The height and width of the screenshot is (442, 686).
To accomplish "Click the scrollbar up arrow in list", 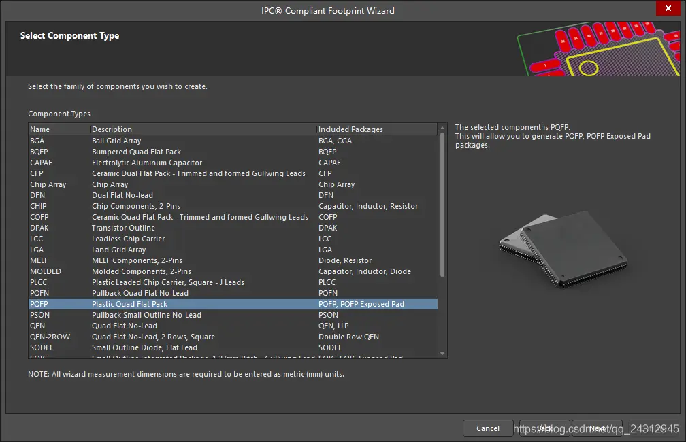I will coord(442,128).
